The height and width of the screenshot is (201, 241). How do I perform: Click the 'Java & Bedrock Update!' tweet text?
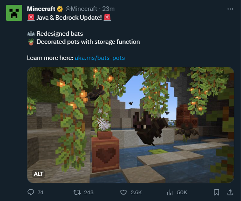[x=69, y=18]
